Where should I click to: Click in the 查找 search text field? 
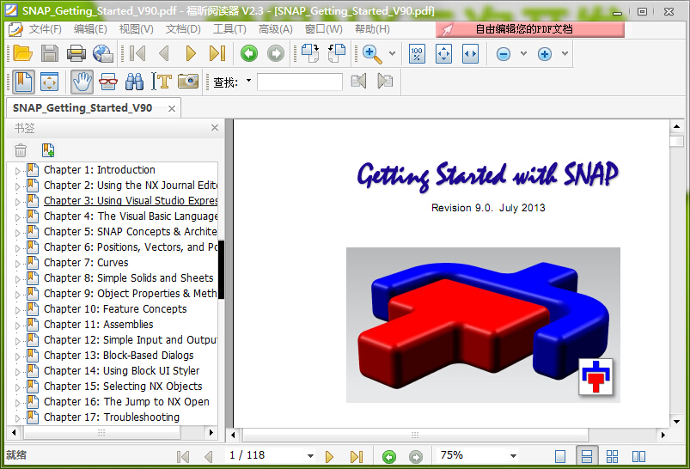299,82
